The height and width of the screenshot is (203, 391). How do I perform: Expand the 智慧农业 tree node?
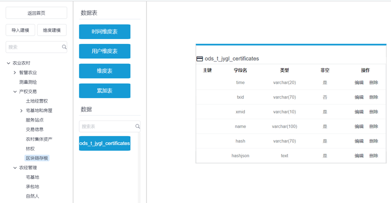coord(15,73)
